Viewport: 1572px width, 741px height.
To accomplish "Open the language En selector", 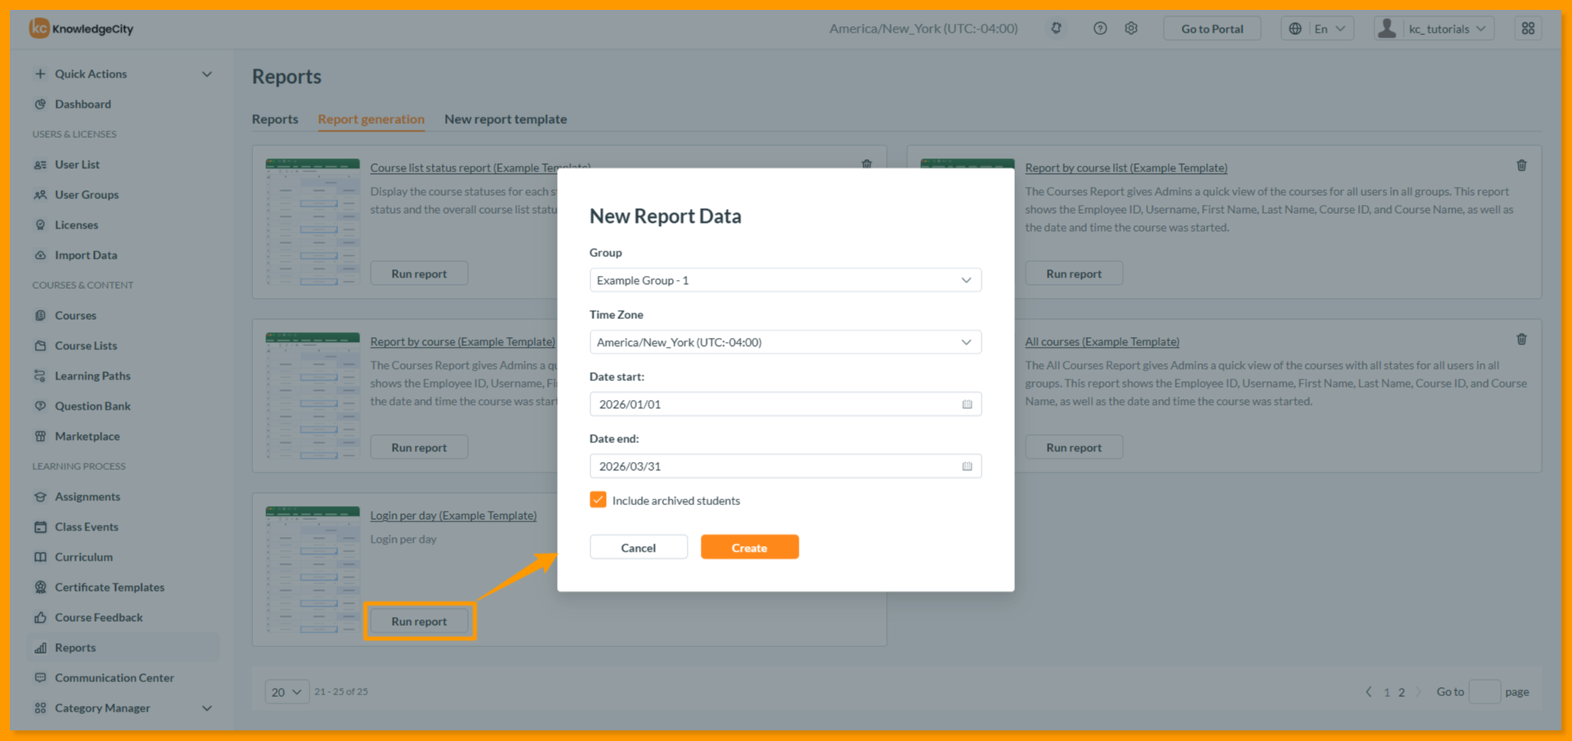I will point(1317,29).
